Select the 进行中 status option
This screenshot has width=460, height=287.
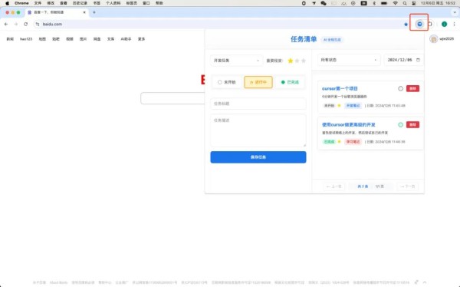(x=258, y=82)
